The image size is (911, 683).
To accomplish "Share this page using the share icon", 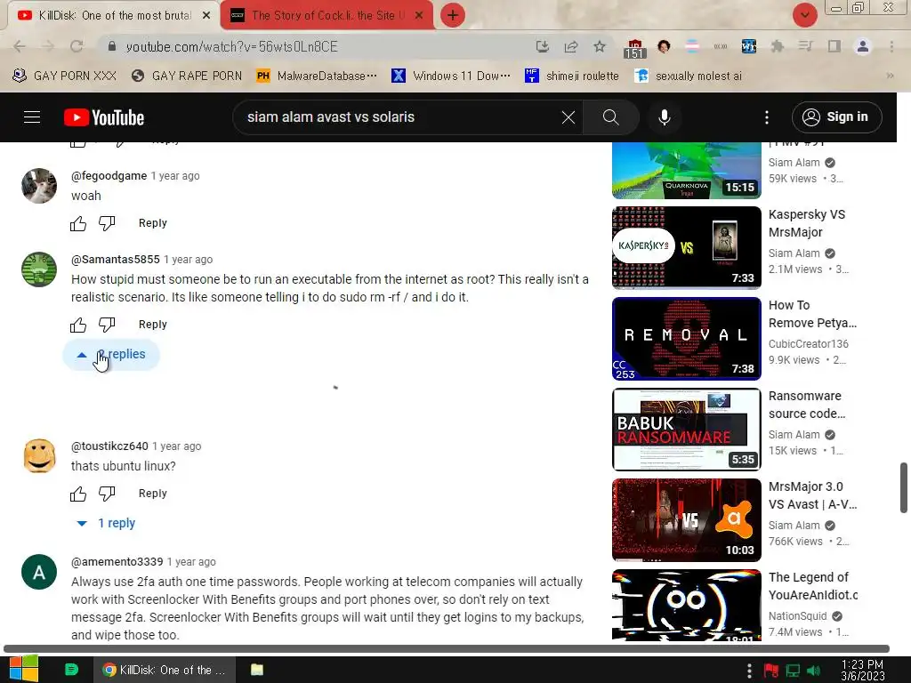I will (571, 46).
